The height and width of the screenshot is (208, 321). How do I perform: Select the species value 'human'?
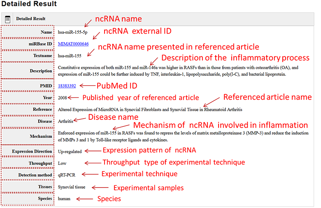pos(64,199)
